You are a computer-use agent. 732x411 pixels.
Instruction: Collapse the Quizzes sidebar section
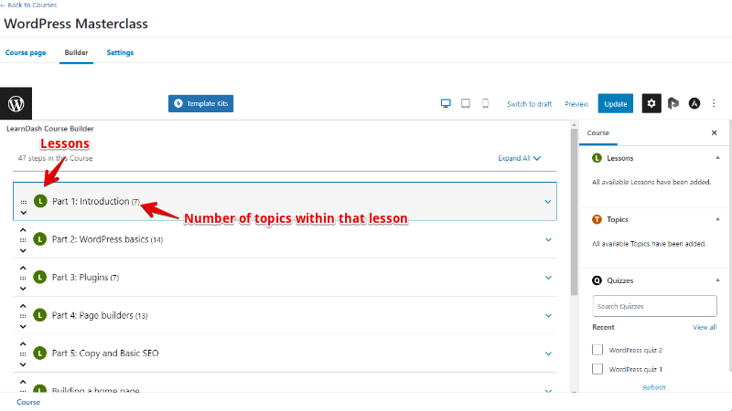coord(717,280)
